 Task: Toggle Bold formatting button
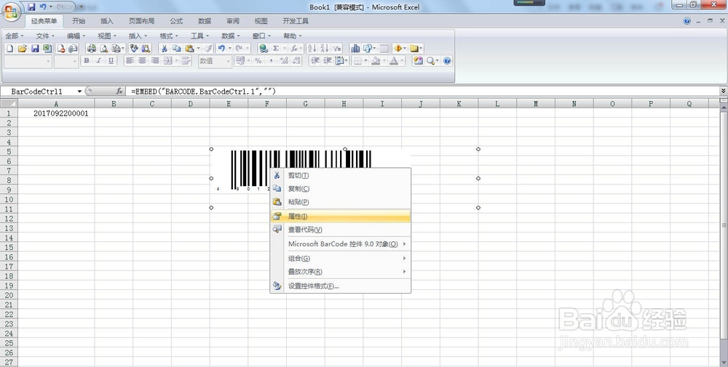(x=87, y=61)
